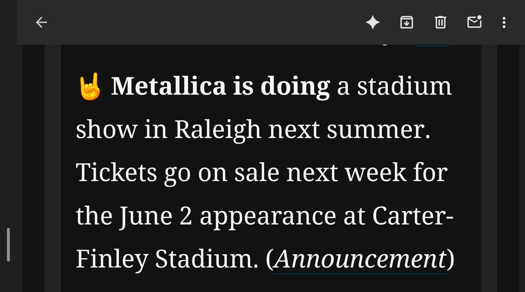Open the italic Announcement link

click(360, 259)
